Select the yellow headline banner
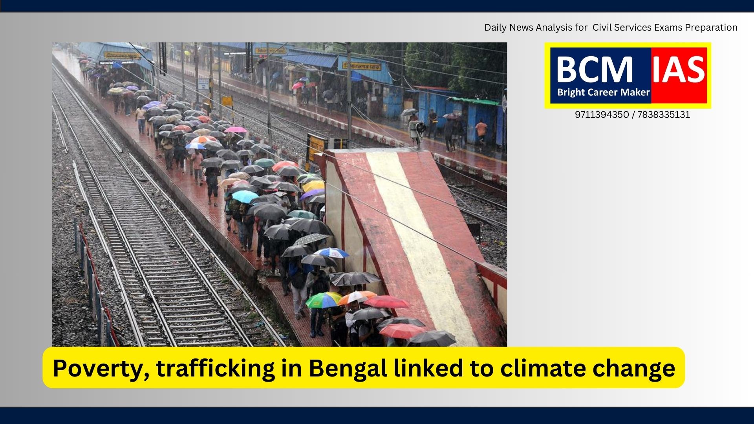Screen dimensions: 754x424 [x=364, y=367]
